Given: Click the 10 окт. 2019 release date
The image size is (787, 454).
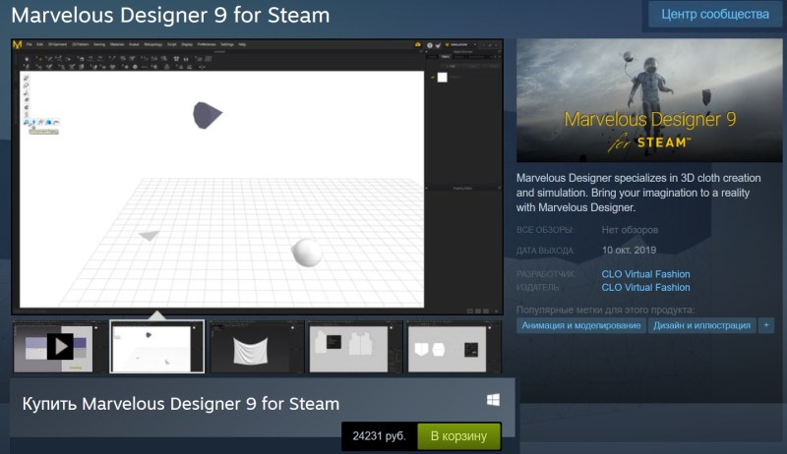Looking at the screenshot, I should click(x=629, y=250).
